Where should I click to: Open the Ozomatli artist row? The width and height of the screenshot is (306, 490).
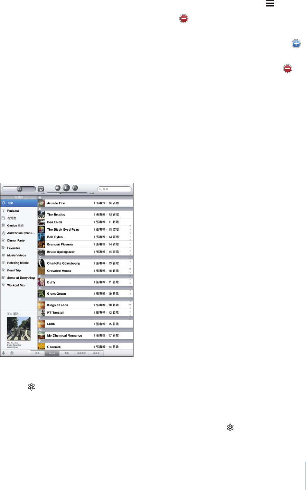85,347
